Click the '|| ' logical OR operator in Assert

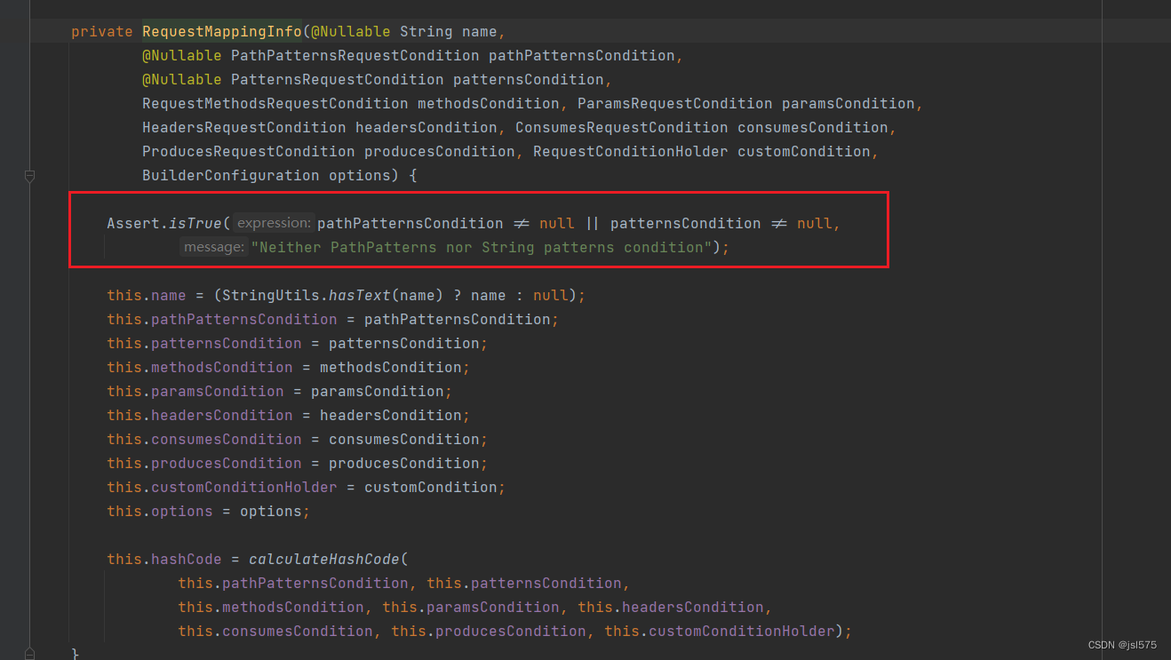coord(593,224)
